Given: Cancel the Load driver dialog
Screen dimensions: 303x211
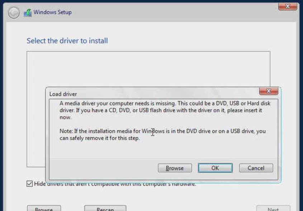Looking at the screenshot, I should coord(256,168).
